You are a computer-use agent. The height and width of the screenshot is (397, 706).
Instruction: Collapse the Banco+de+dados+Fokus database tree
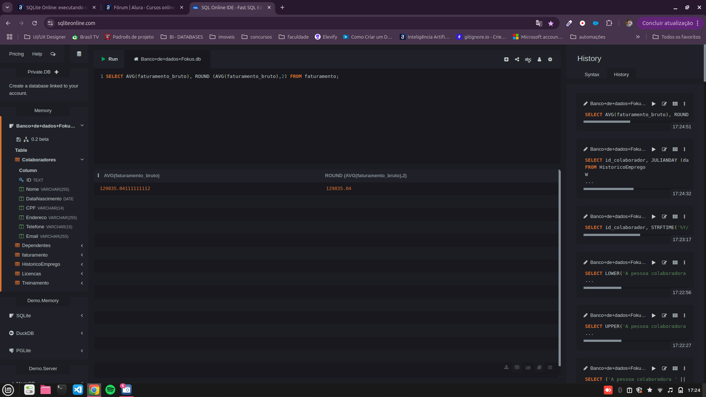(82, 126)
